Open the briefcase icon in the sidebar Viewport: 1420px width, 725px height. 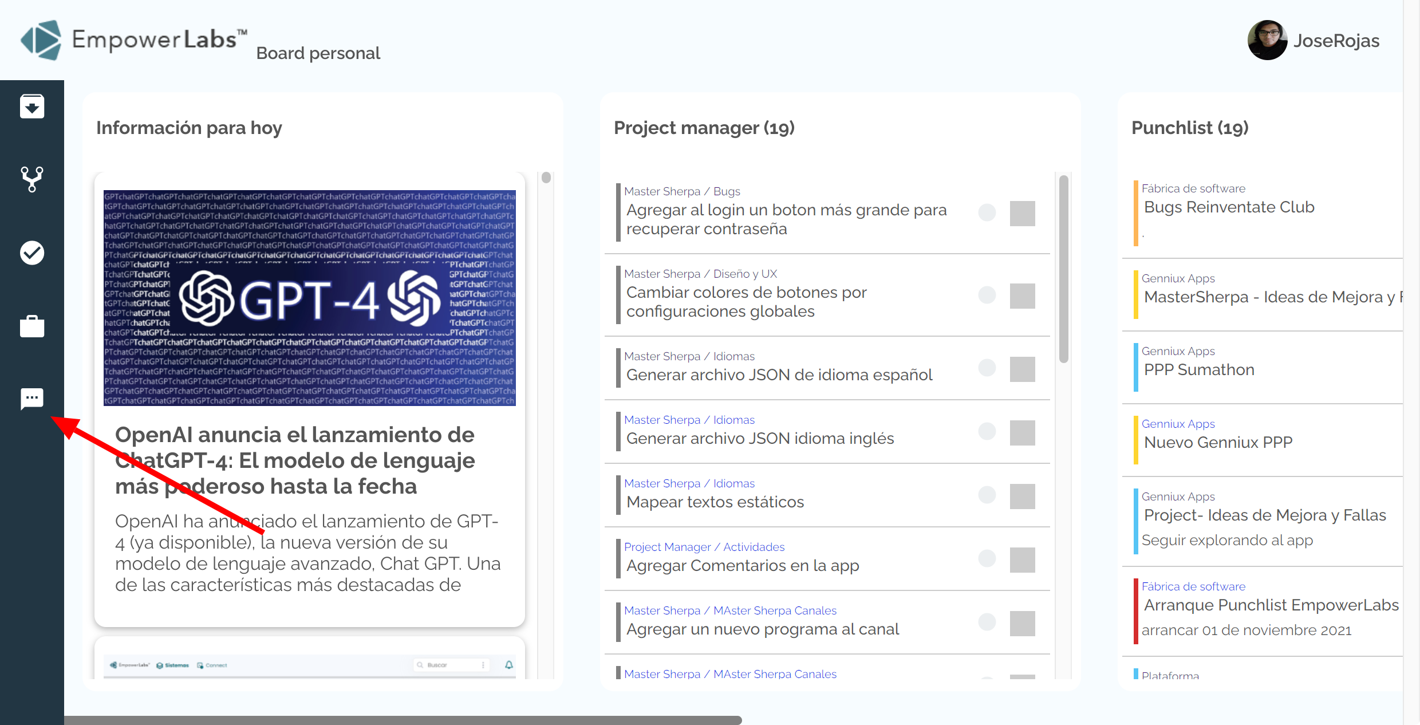[x=32, y=326]
